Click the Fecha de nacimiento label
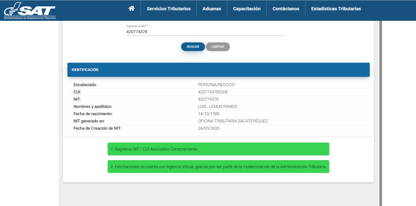Screen dimensions: 416x206 (93, 114)
